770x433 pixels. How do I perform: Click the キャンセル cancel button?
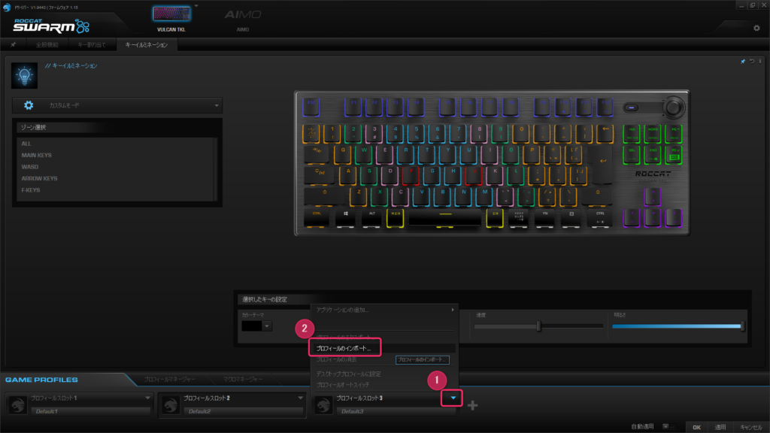751,427
